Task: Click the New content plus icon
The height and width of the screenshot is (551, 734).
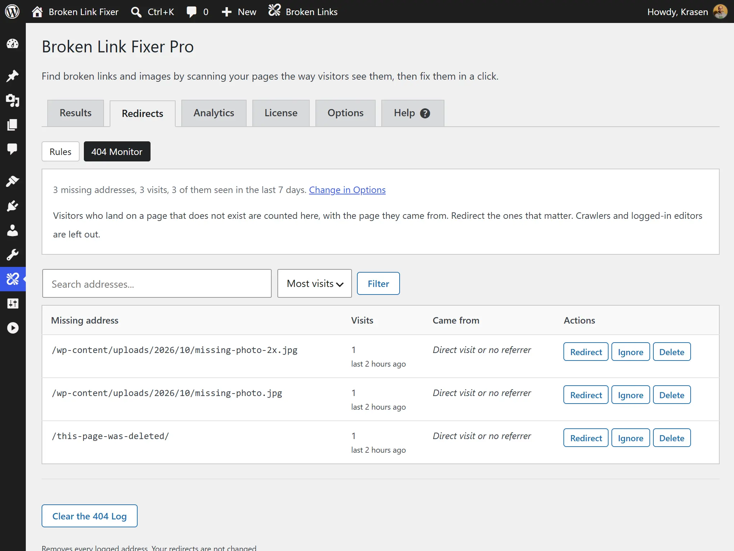Action: click(x=227, y=12)
